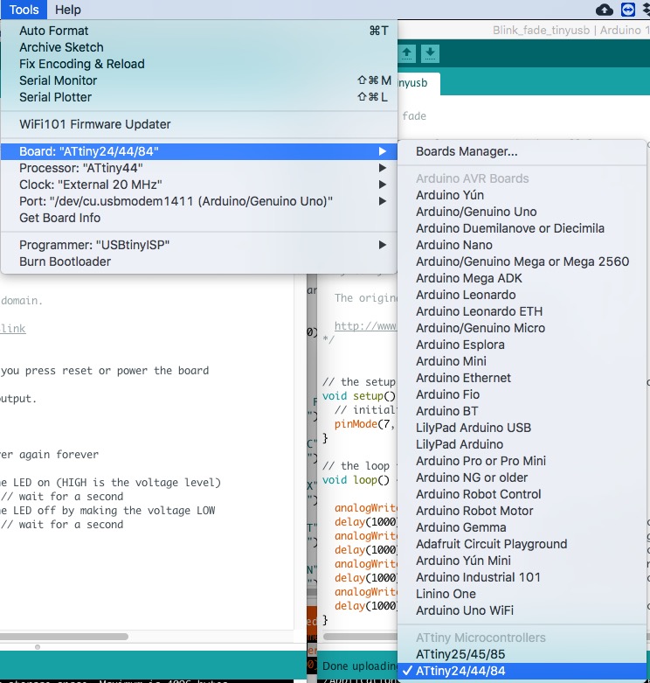Select Arduino Yún board

522,195
